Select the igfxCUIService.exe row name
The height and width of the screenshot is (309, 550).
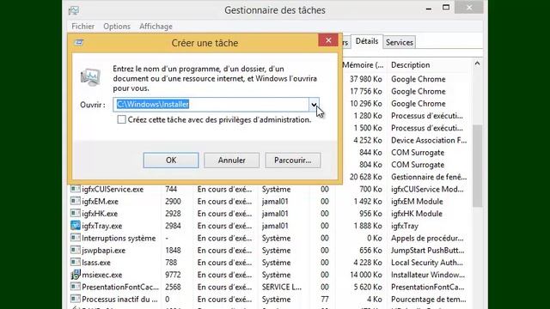(x=113, y=189)
